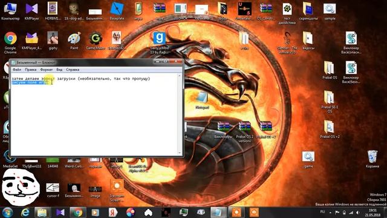Select the Paint desktop icon
387x218 pixels.
74,41
